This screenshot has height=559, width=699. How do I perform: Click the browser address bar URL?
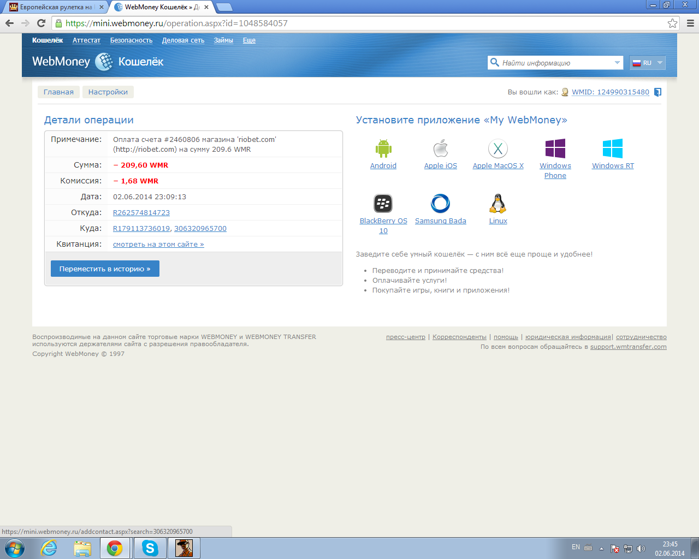coord(176,23)
